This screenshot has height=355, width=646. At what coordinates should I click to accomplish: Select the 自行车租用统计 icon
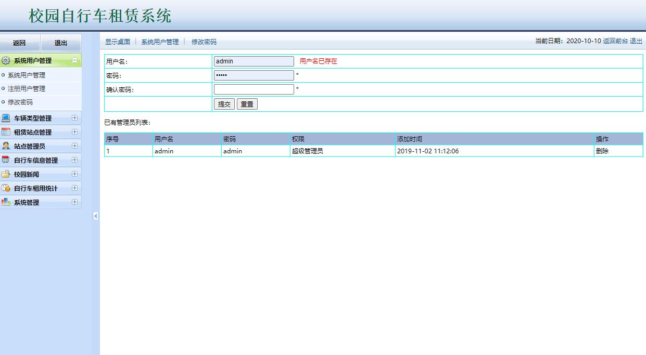(6, 188)
